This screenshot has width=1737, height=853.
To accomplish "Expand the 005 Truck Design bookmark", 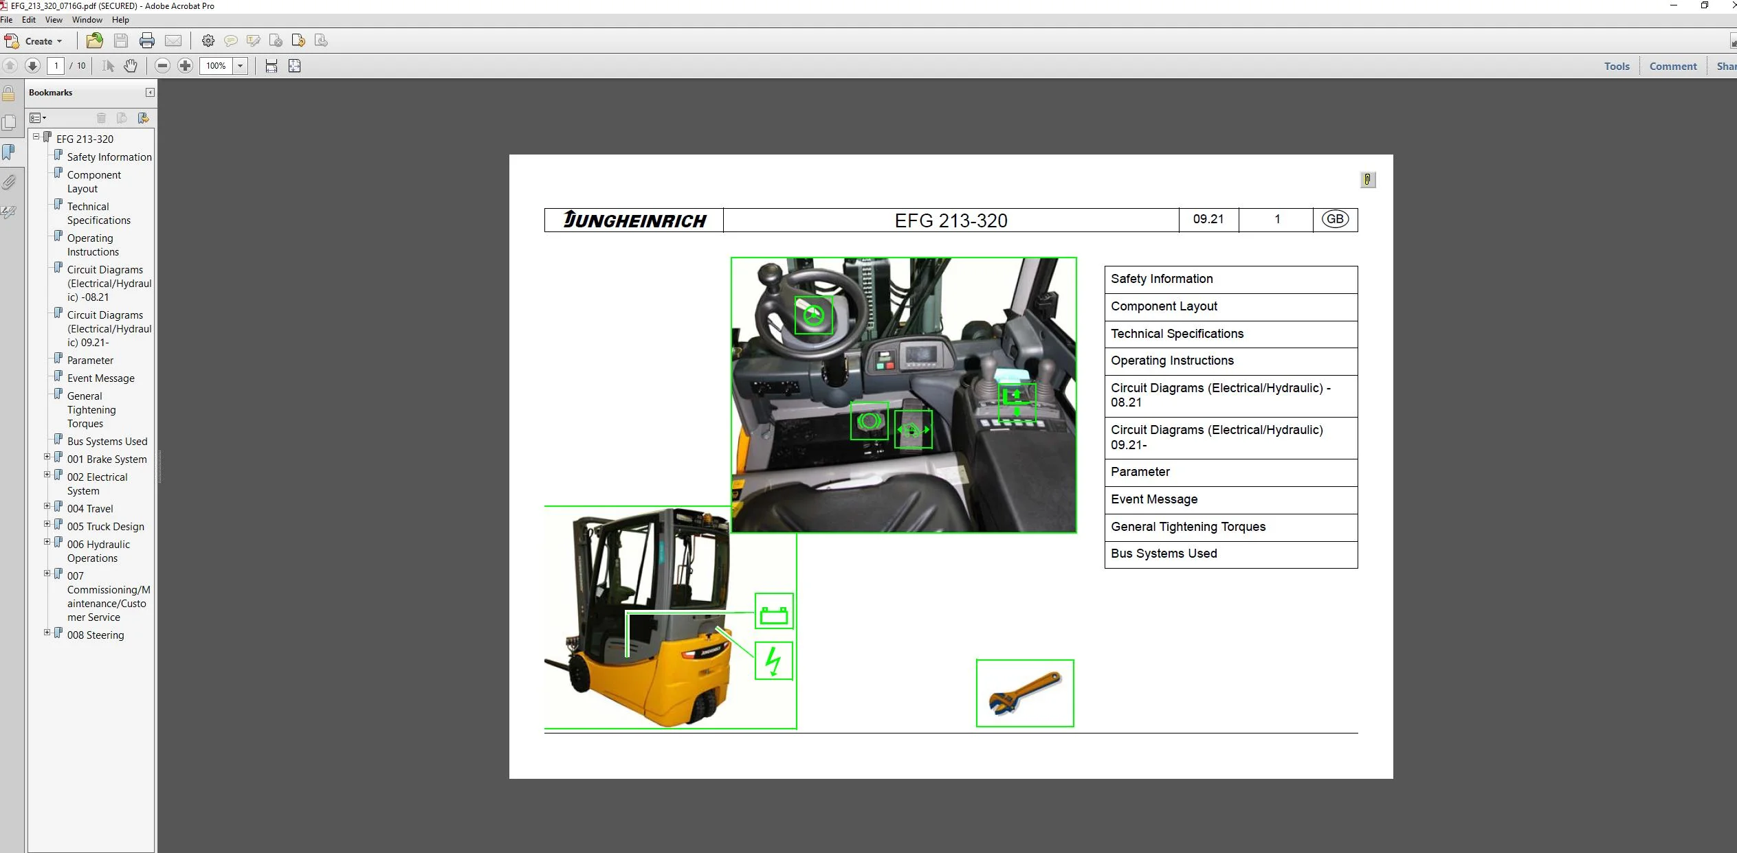I will pos(47,524).
